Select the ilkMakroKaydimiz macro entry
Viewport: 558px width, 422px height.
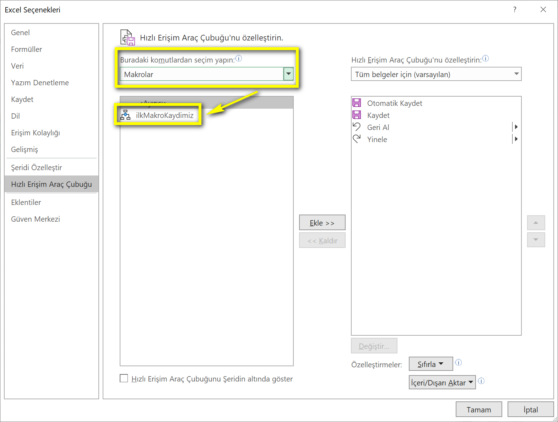tap(207, 115)
